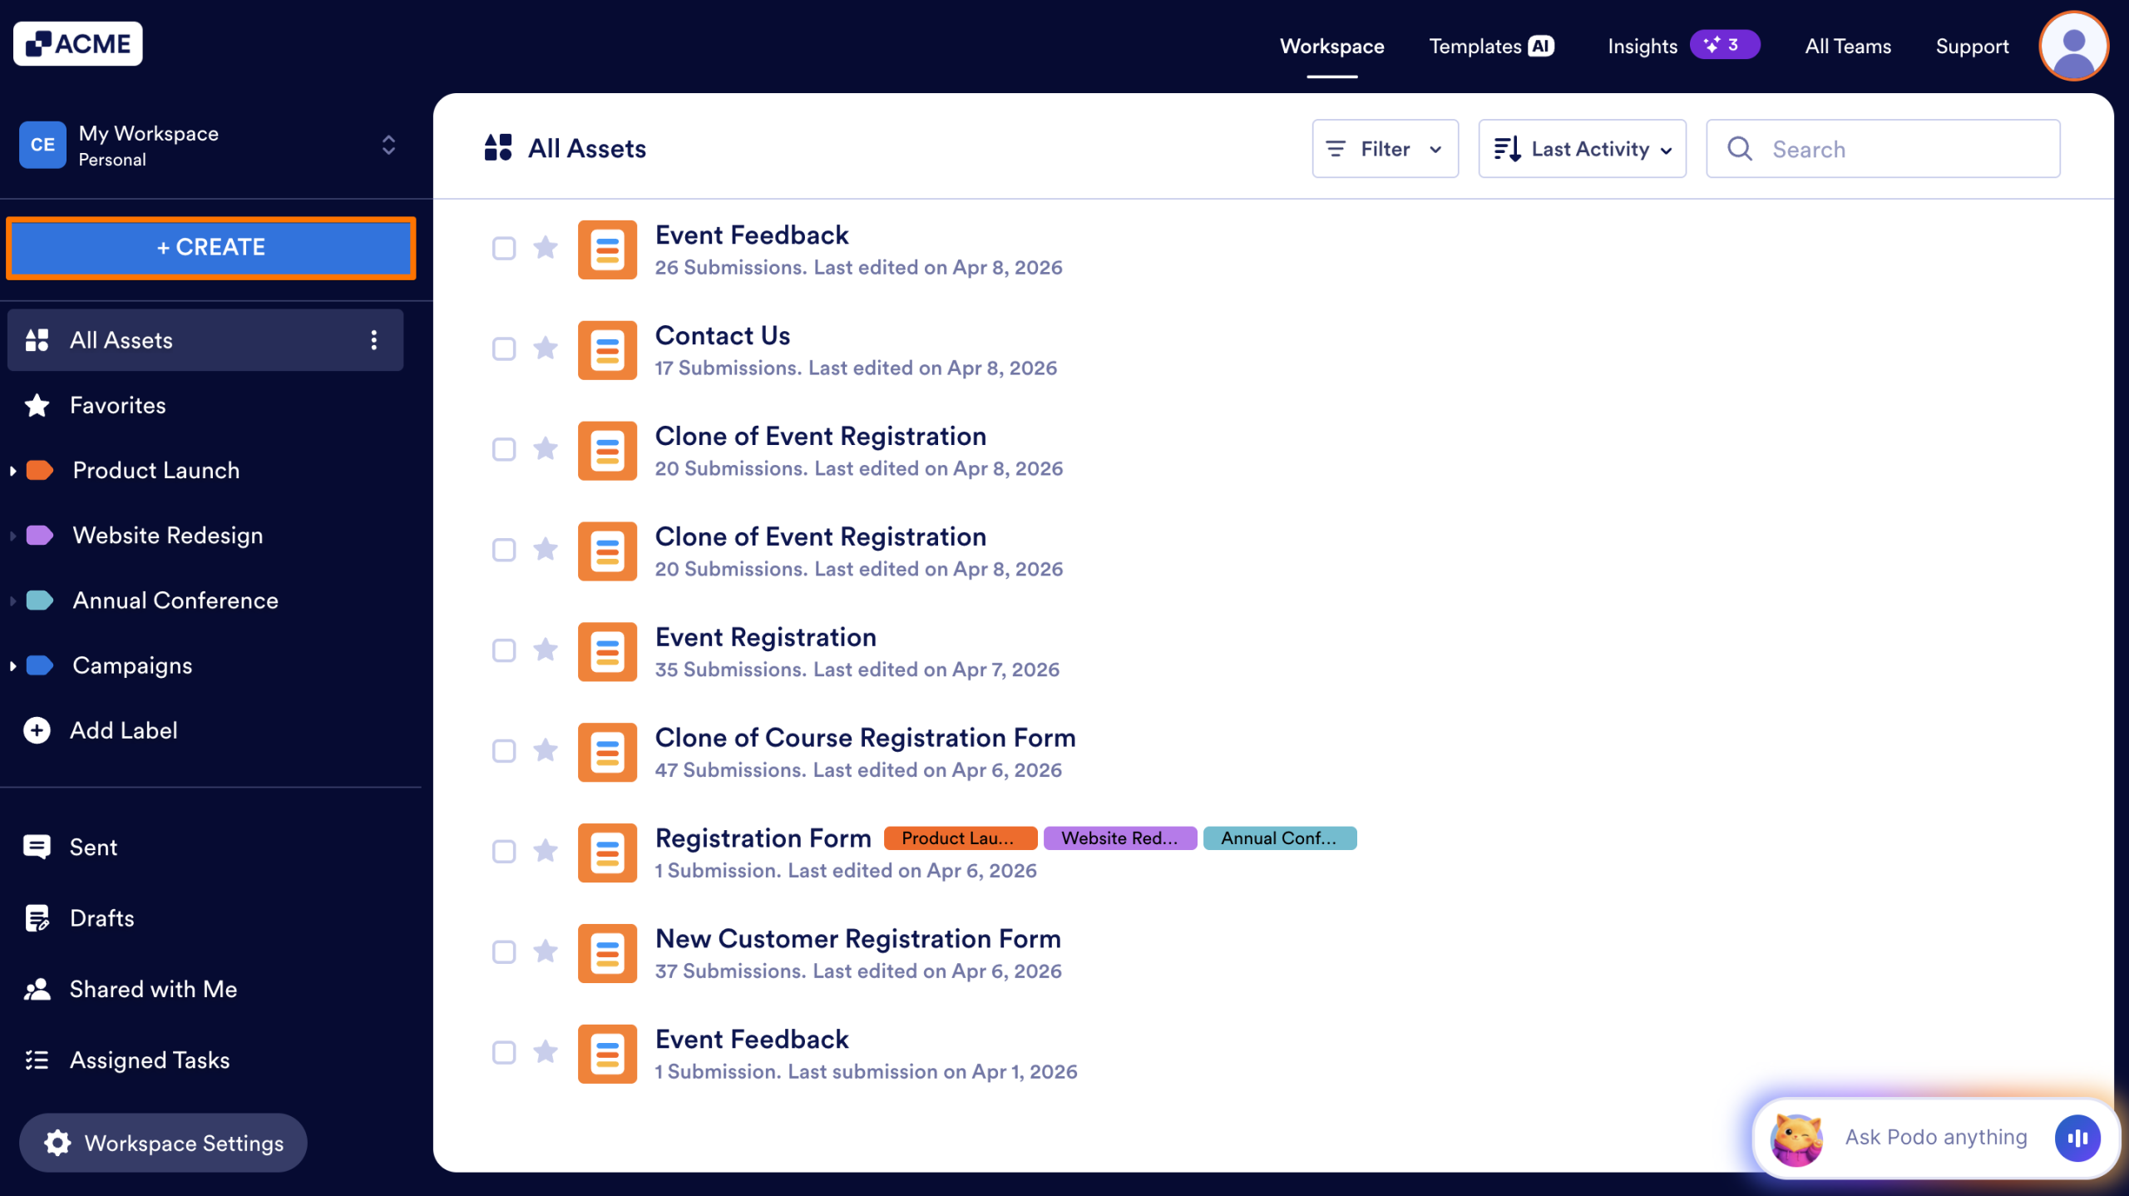The height and width of the screenshot is (1196, 2129).
Task: Click the Product Launch tag on Registration Form
Action: (x=960, y=838)
